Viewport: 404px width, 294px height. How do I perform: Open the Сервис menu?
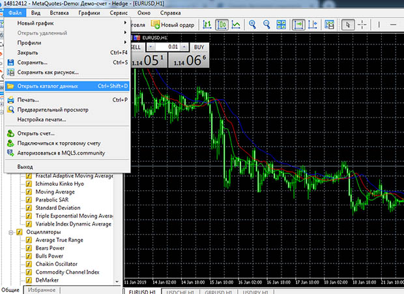tap(119, 13)
